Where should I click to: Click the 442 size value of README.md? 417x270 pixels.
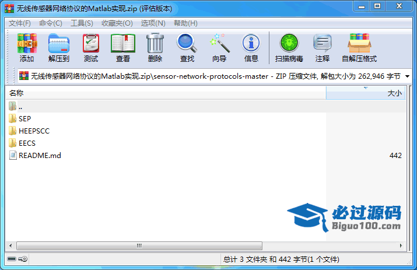(395, 155)
